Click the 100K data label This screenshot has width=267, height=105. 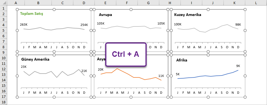coord(178,24)
